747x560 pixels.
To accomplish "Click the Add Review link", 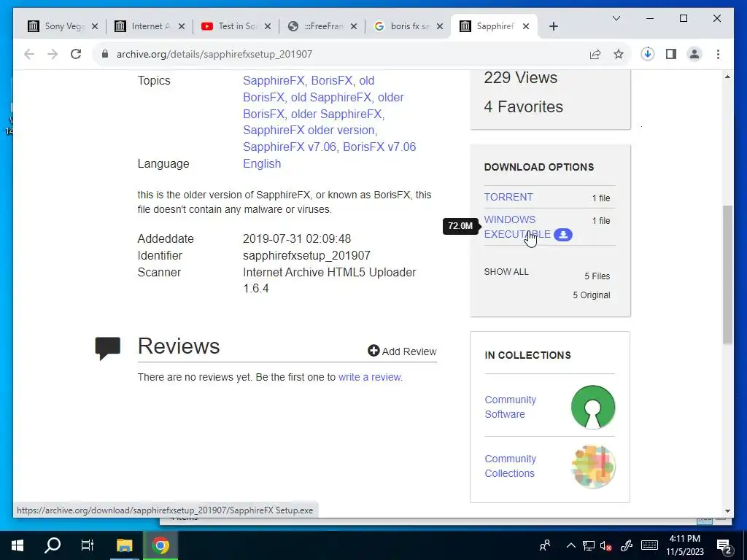I will click(409, 351).
